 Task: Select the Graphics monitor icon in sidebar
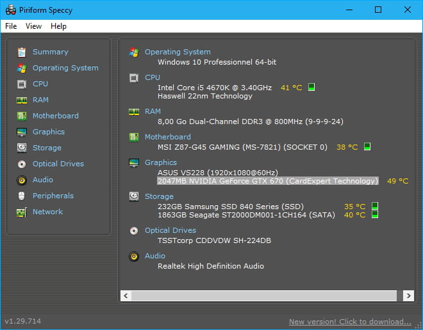tap(22, 132)
